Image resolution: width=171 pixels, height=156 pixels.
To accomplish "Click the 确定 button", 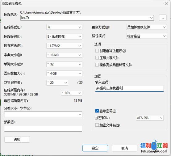I will (x=95, y=148).
